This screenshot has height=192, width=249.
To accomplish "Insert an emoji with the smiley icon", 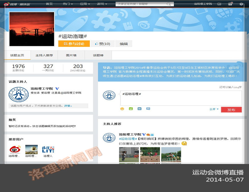I will tap(122, 109).
